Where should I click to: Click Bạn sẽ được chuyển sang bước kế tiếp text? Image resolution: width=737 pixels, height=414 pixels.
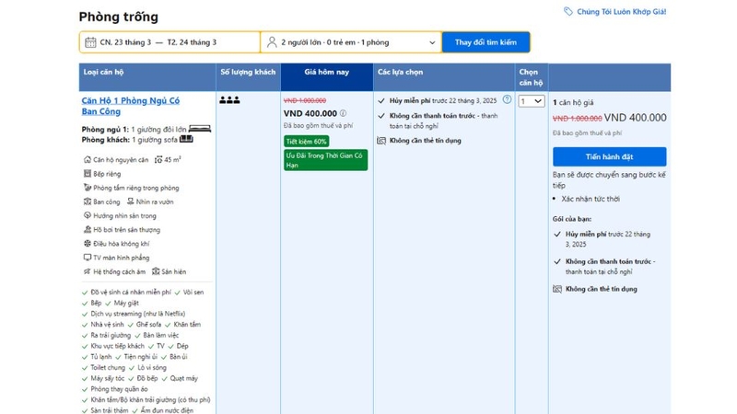point(609,179)
